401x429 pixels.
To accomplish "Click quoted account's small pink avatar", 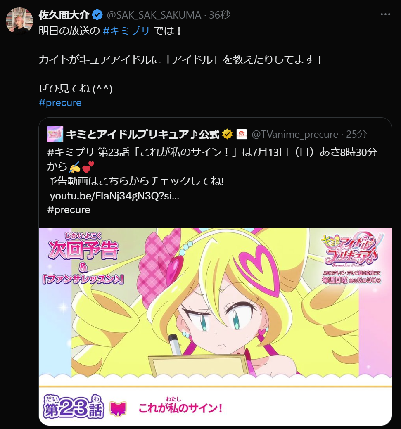I will [55, 134].
